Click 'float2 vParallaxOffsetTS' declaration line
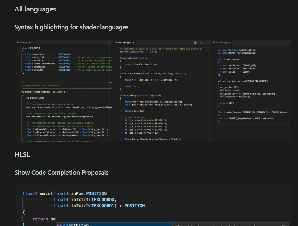This screenshot has height=226, width=298. [48, 64]
